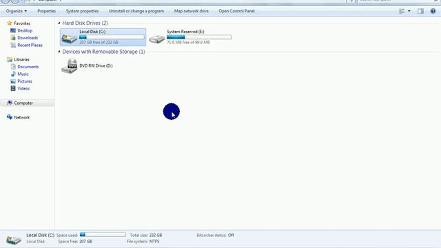Image resolution: width=441 pixels, height=248 pixels.
Task: Open Recent Places in Favorites
Action: 30,45
